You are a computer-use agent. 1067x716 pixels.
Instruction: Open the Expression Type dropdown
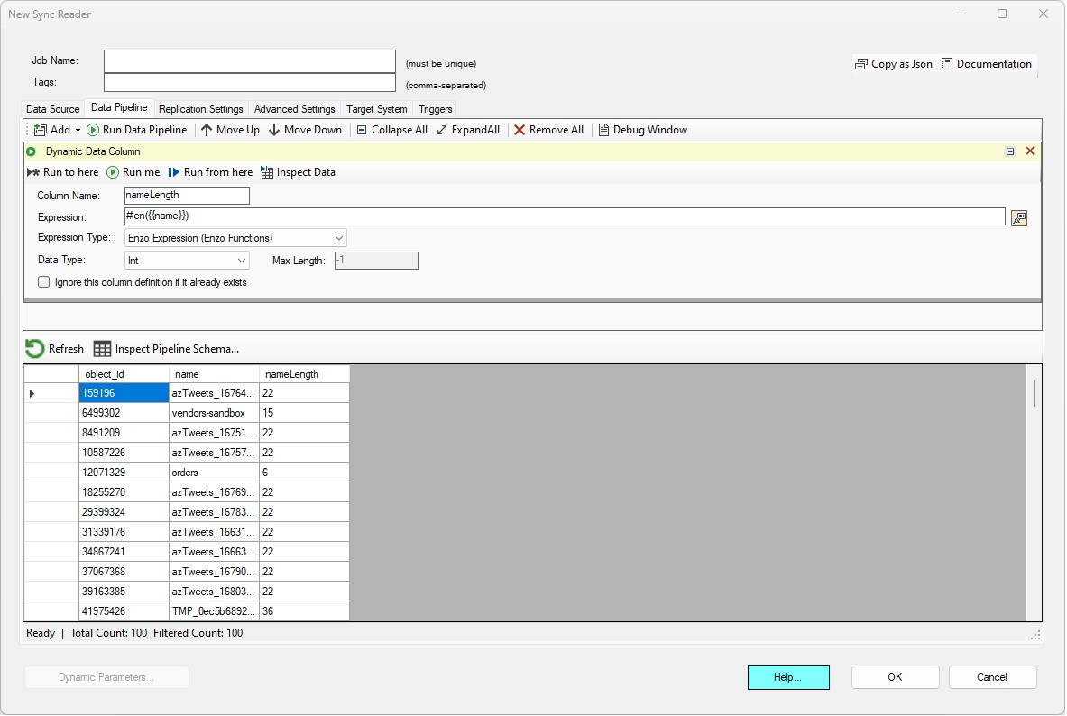tap(235, 238)
